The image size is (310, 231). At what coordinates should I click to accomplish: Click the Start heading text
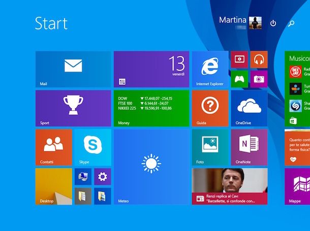[51, 23]
